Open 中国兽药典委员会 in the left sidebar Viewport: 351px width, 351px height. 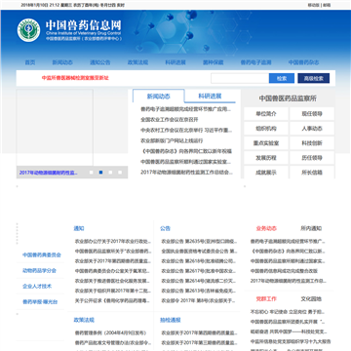coord(42,254)
